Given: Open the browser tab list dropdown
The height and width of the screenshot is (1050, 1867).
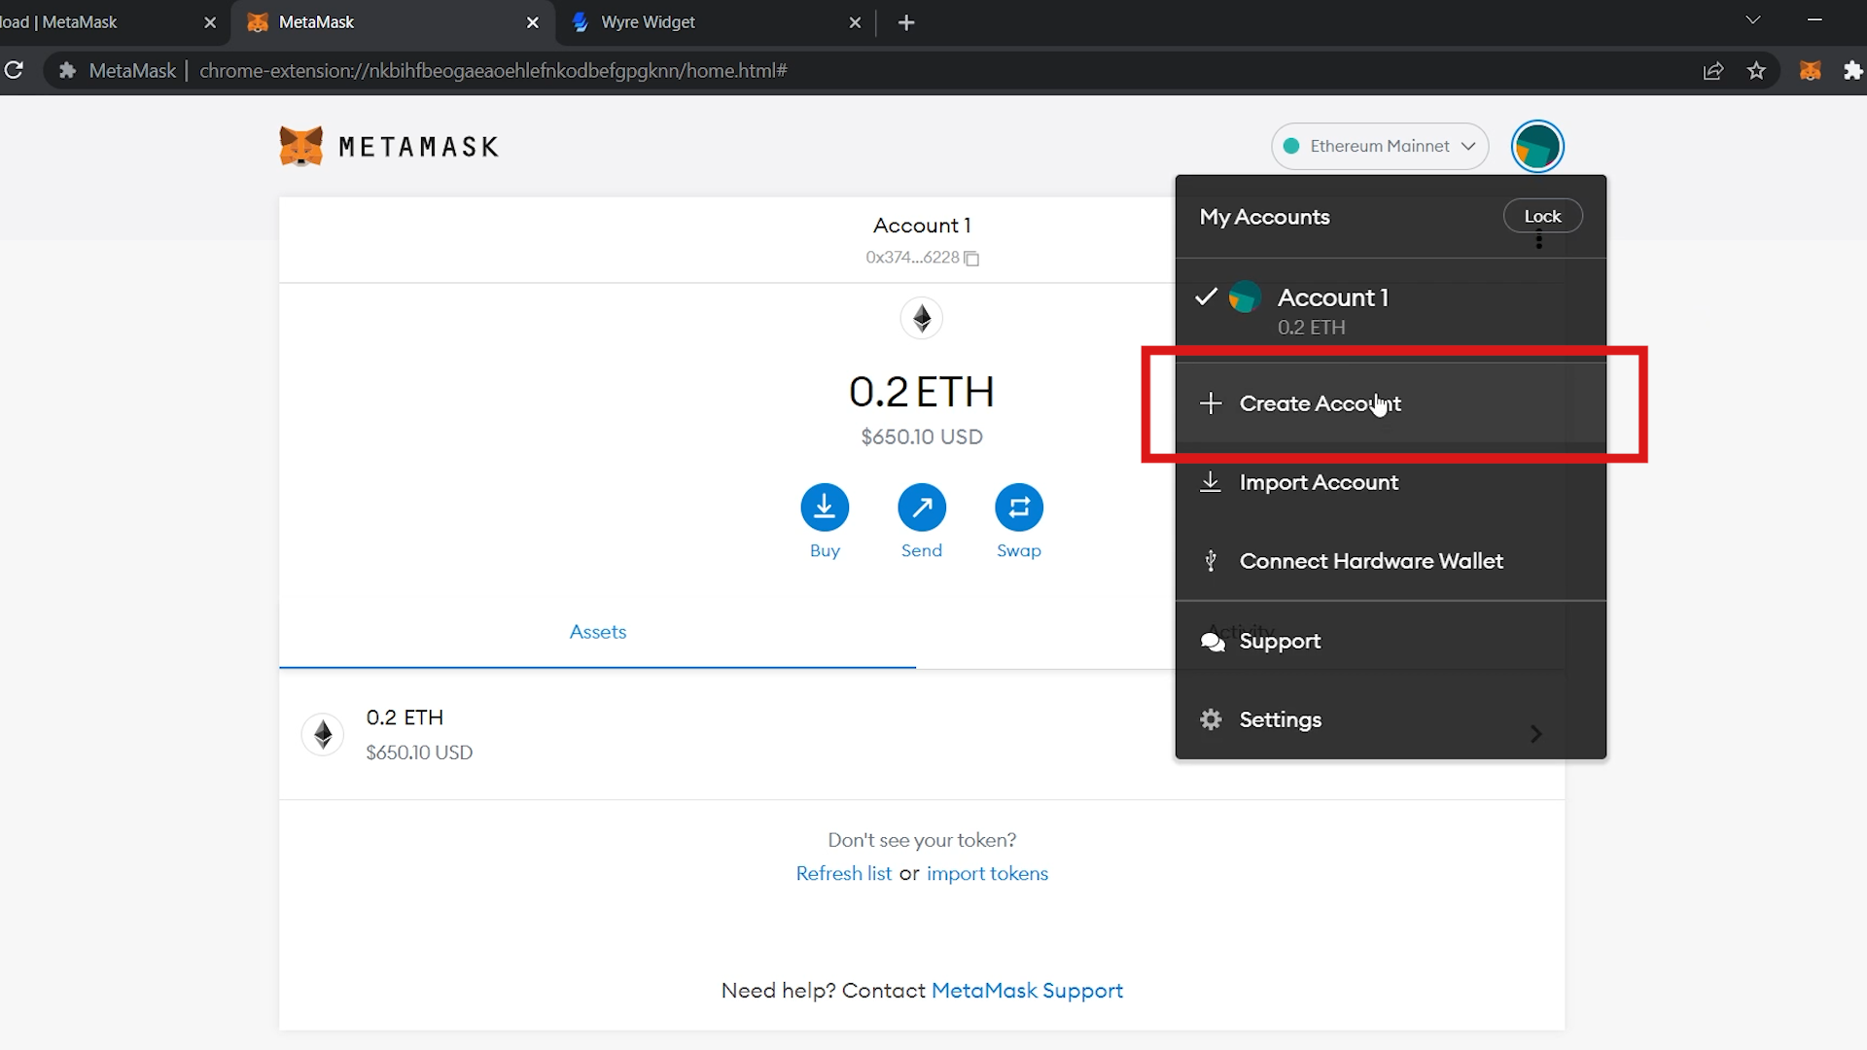Looking at the screenshot, I should tap(1753, 19).
